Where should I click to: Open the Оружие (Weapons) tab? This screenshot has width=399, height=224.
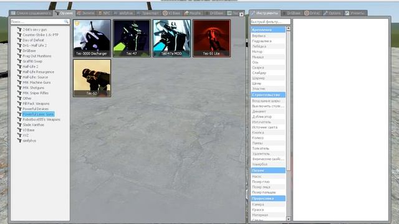click(x=64, y=13)
